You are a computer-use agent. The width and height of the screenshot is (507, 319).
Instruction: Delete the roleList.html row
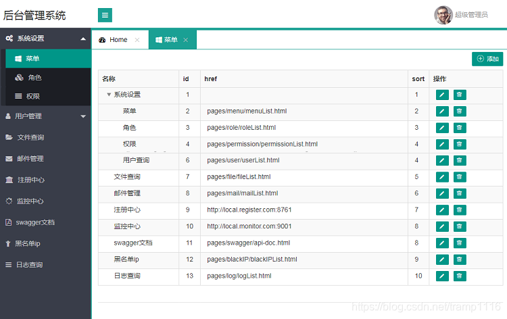pyautogui.click(x=460, y=128)
